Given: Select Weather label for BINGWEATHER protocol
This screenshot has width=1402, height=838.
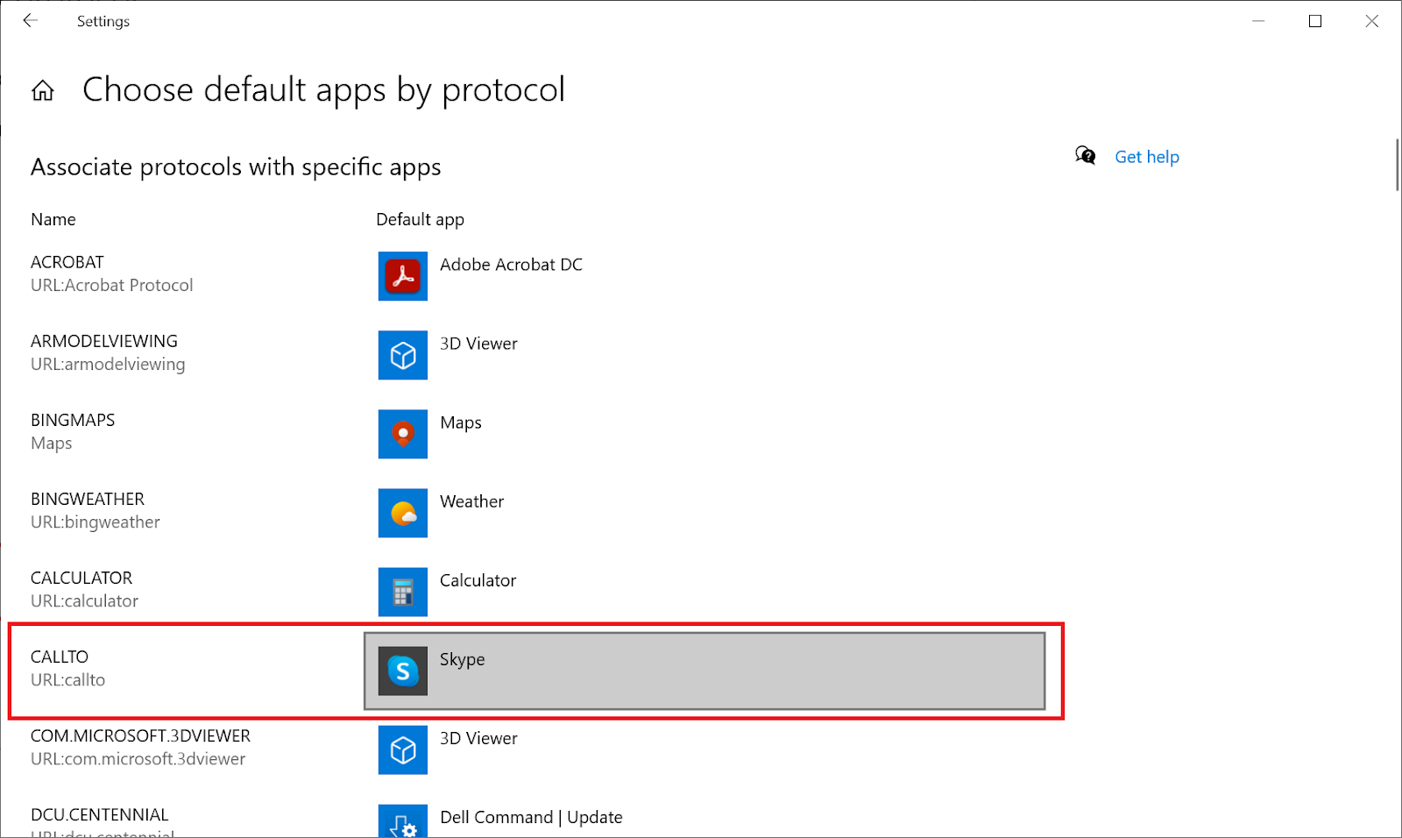Looking at the screenshot, I should (471, 501).
